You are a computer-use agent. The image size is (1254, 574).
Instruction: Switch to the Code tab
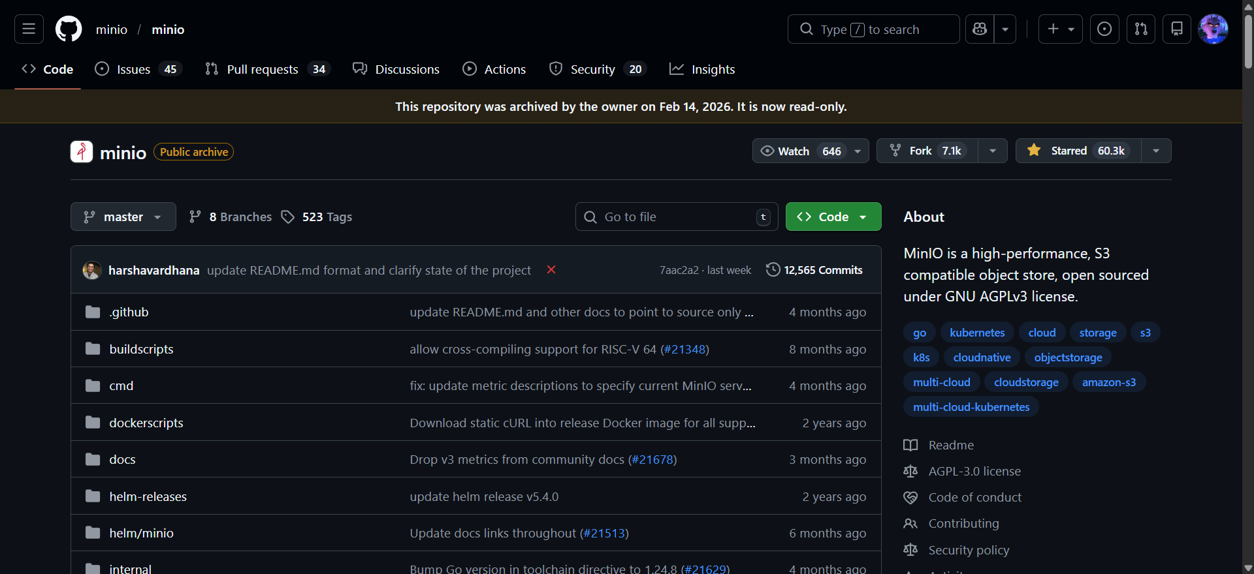(x=48, y=69)
